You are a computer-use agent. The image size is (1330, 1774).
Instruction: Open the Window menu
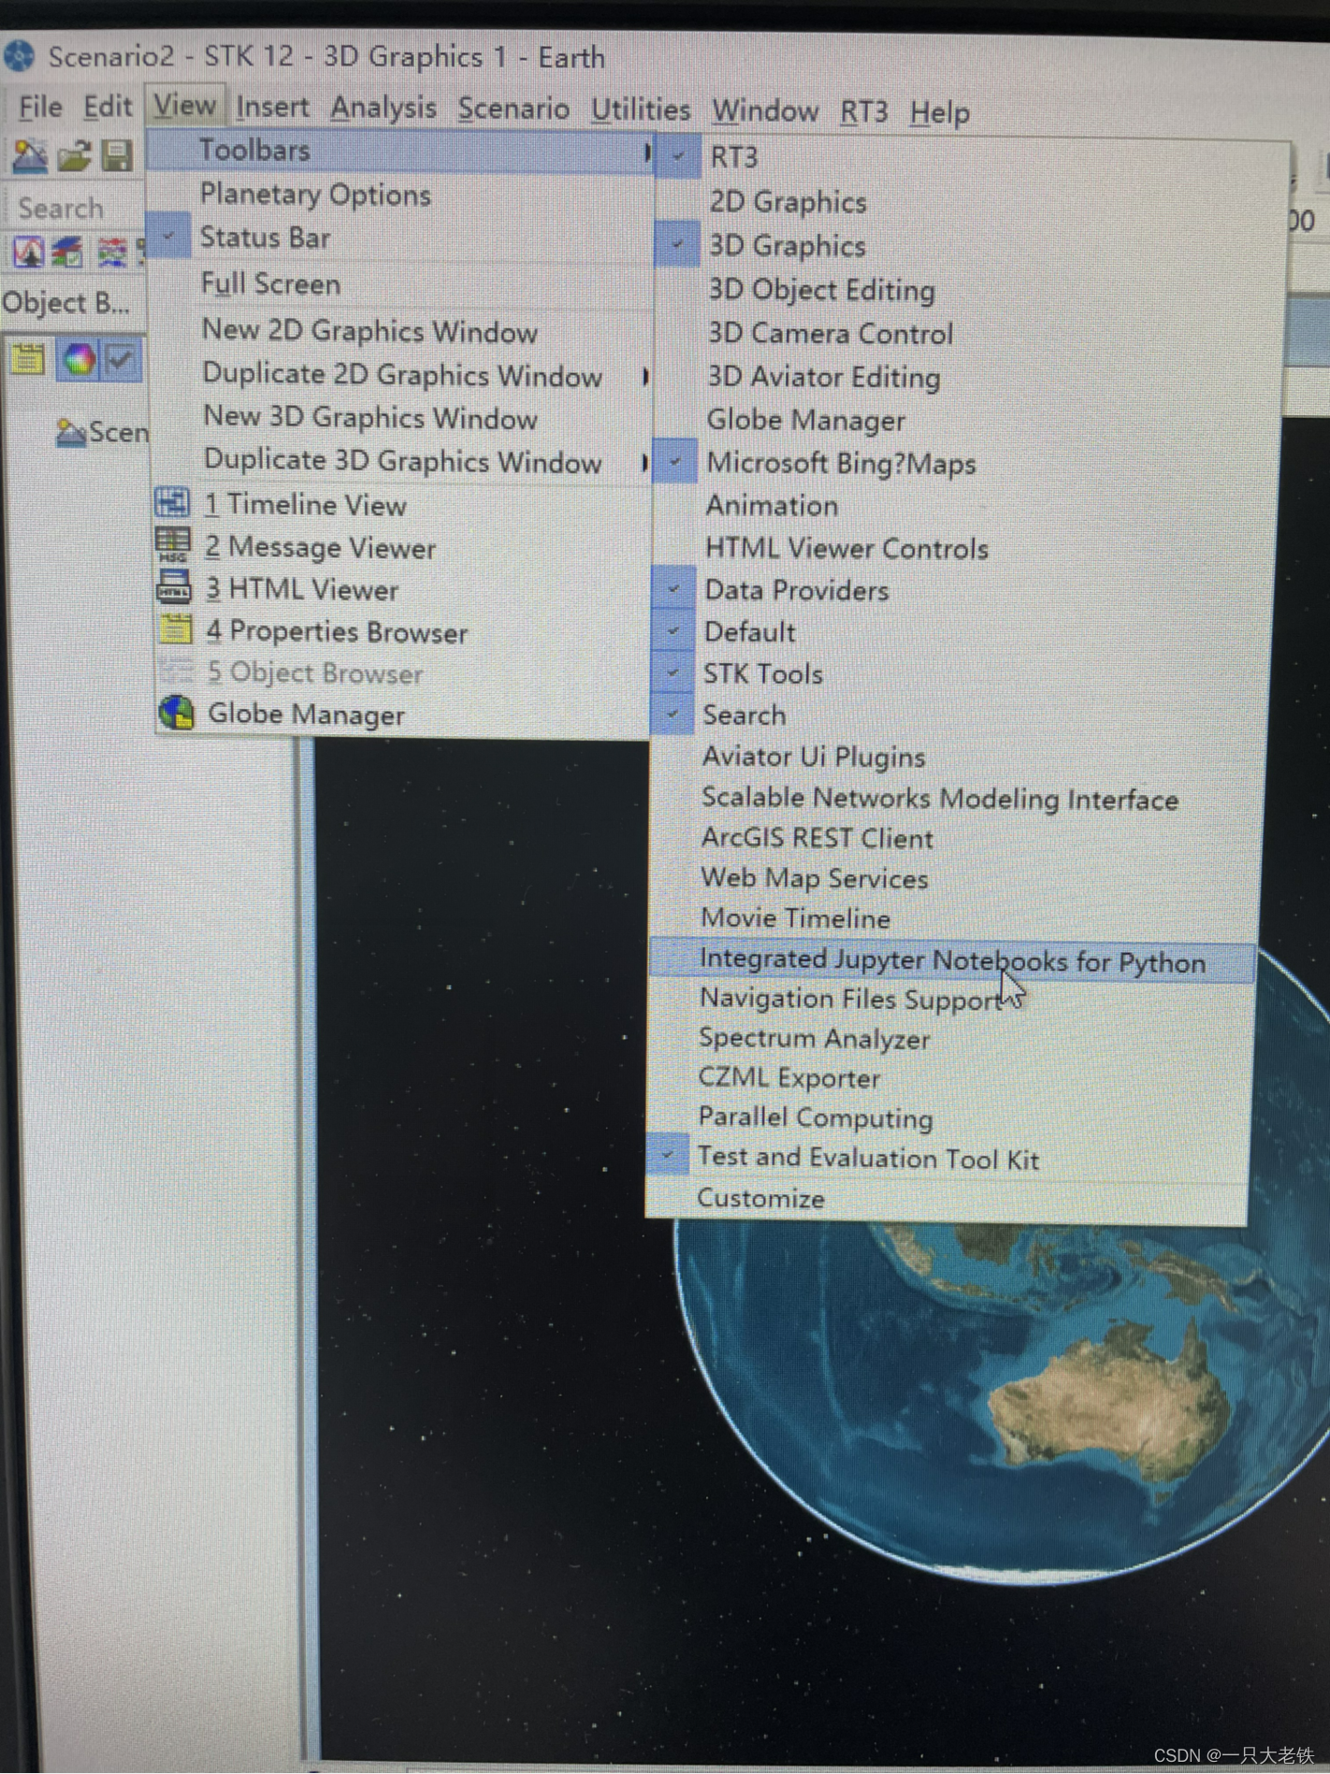pyautogui.click(x=765, y=111)
